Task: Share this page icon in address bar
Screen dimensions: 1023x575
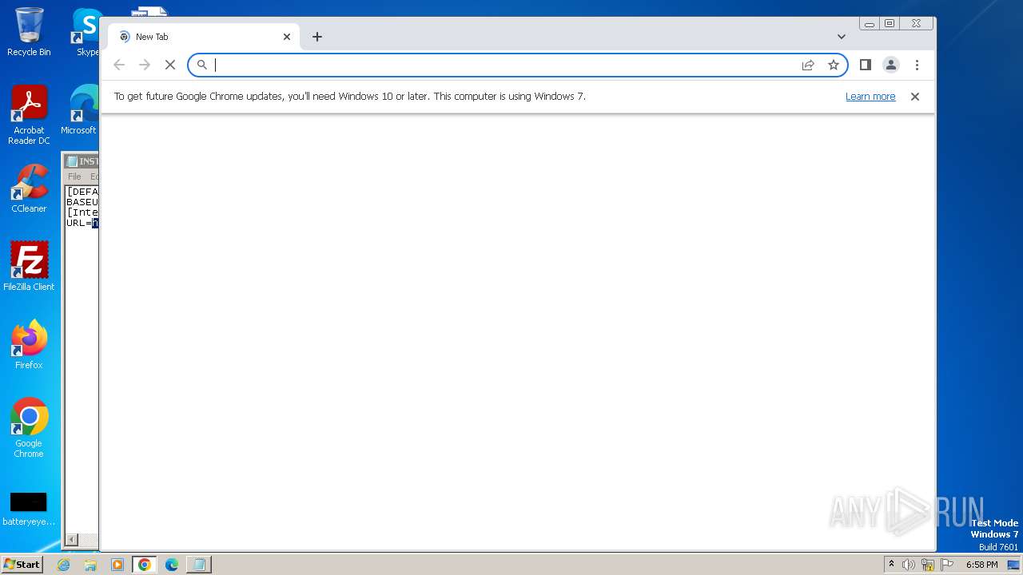Action: (x=808, y=65)
